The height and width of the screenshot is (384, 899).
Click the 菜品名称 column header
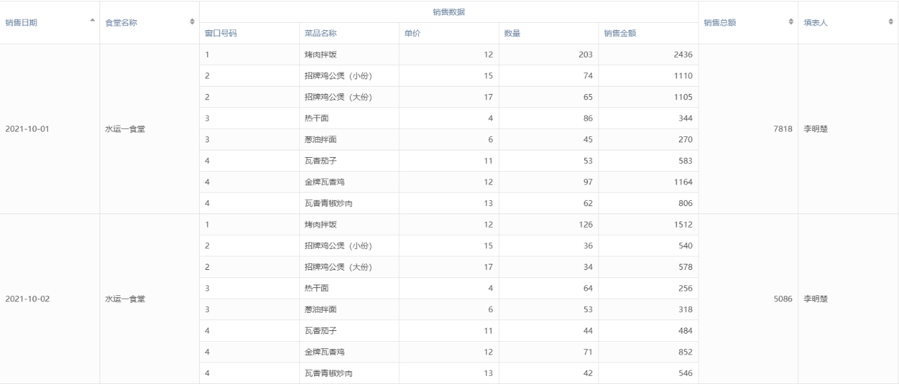pos(321,34)
